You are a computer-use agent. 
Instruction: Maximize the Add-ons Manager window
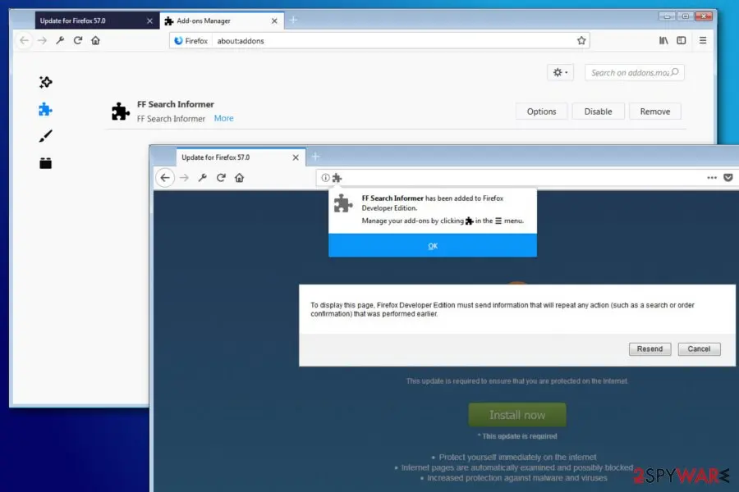pyautogui.click(x=686, y=16)
